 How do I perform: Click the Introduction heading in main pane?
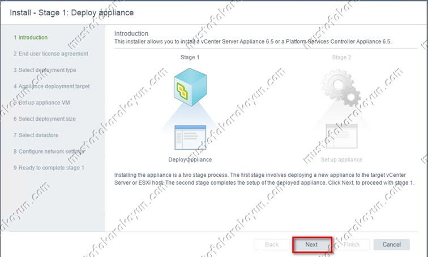pos(131,33)
